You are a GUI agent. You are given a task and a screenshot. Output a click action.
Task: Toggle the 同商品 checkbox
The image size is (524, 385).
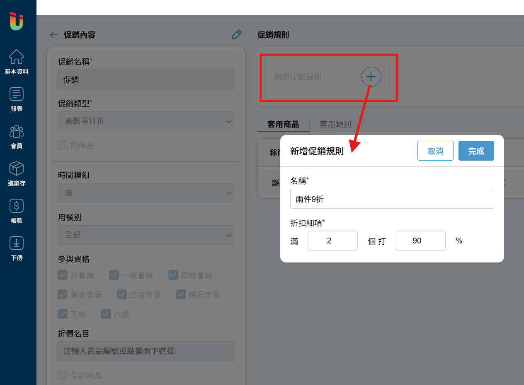[x=63, y=145]
